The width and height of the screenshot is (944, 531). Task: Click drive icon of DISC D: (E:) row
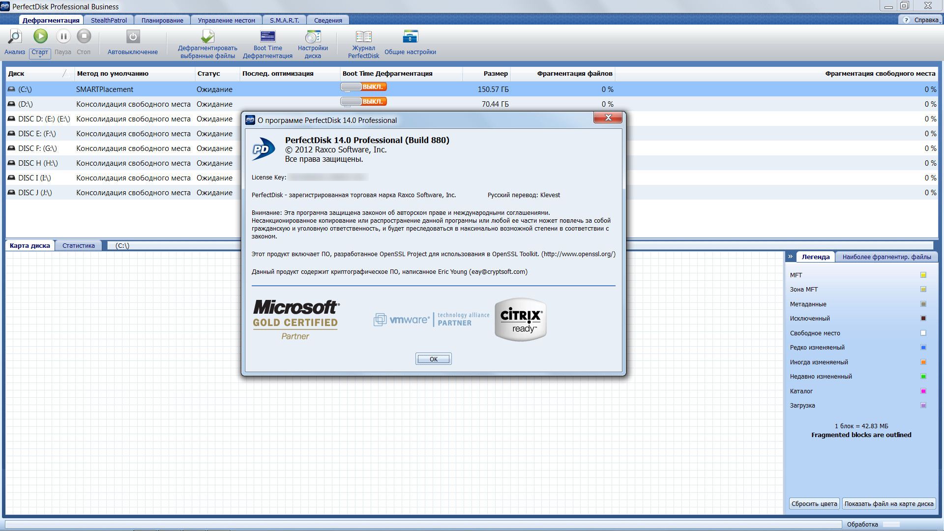point(11,119)
